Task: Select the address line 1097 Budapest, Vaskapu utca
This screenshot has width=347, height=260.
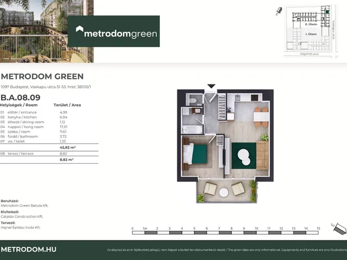Action: (46, 87)
